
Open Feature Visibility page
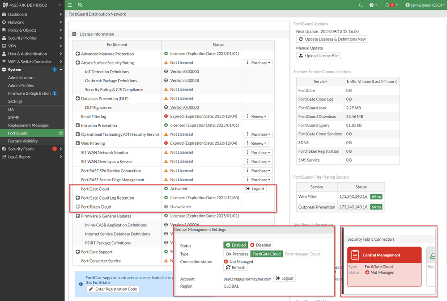(32, 141)
